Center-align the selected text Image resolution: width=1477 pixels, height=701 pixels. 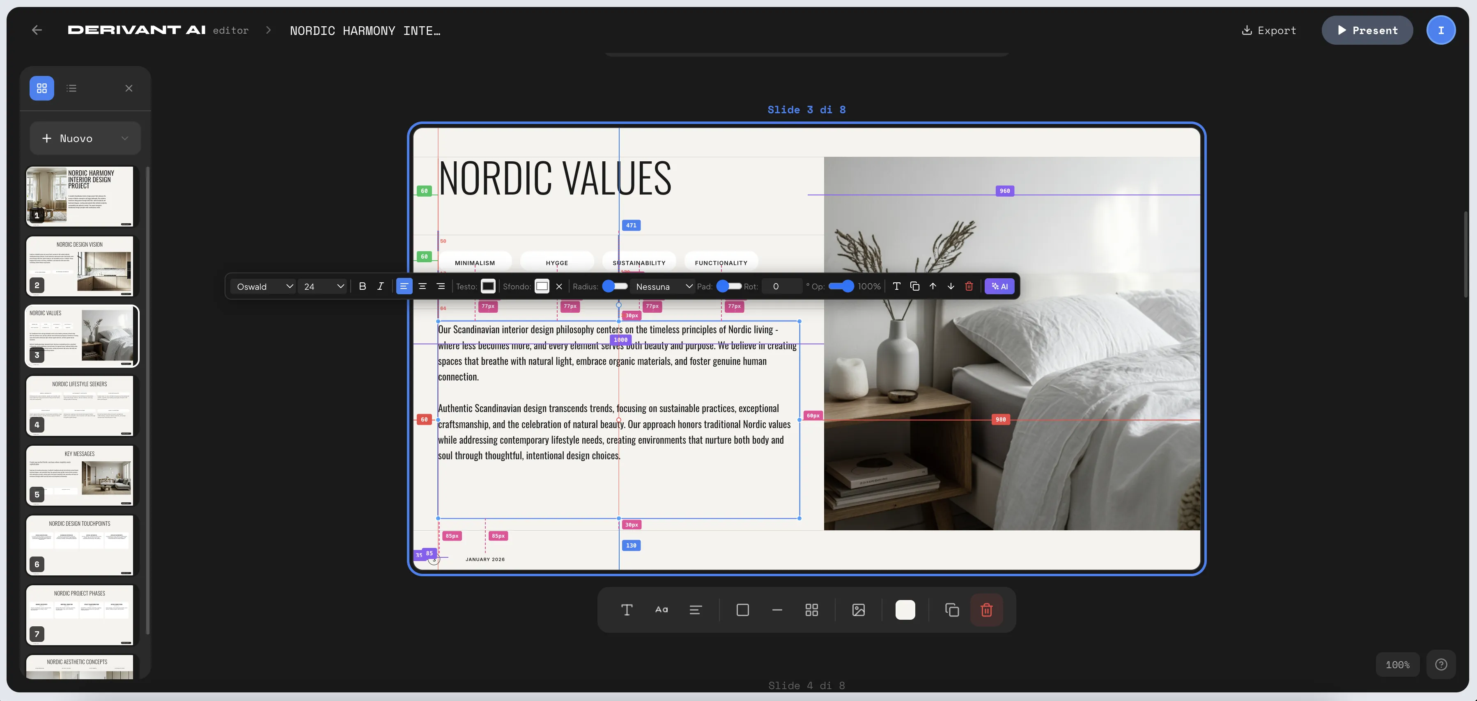point(423,286)
